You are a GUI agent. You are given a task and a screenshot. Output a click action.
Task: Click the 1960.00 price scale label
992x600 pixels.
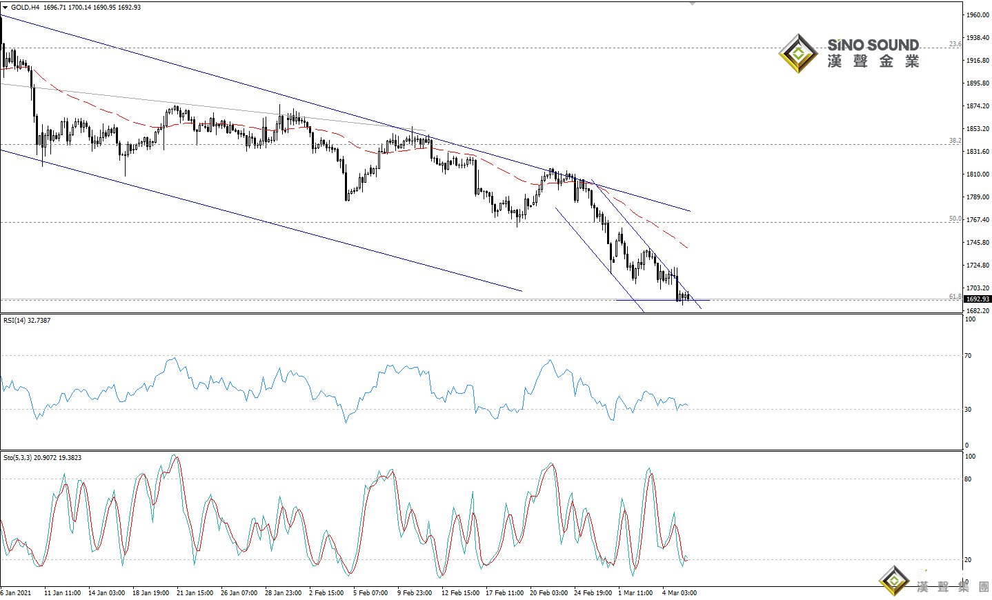click(978, 15)
